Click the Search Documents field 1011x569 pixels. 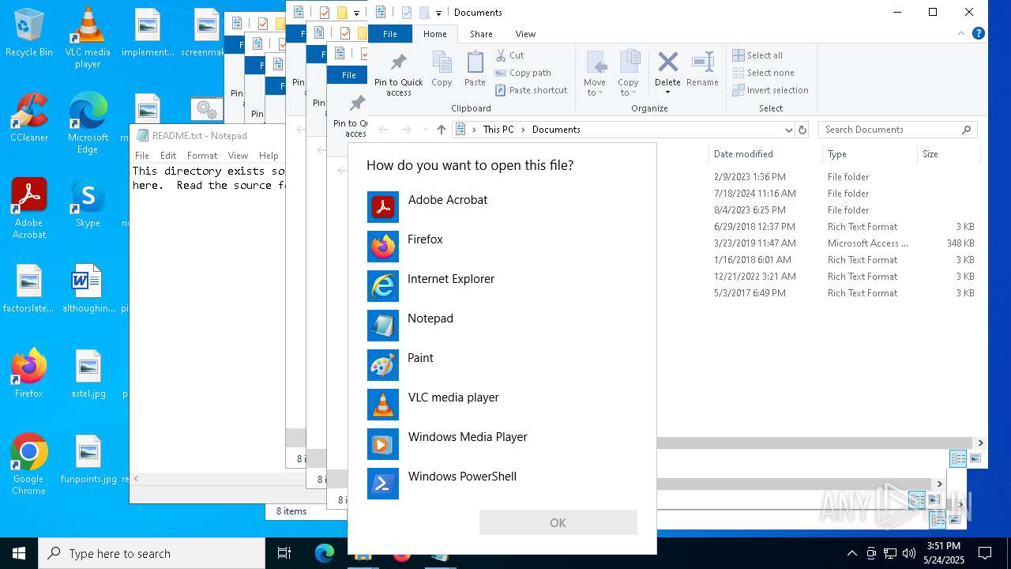[898, 130]
